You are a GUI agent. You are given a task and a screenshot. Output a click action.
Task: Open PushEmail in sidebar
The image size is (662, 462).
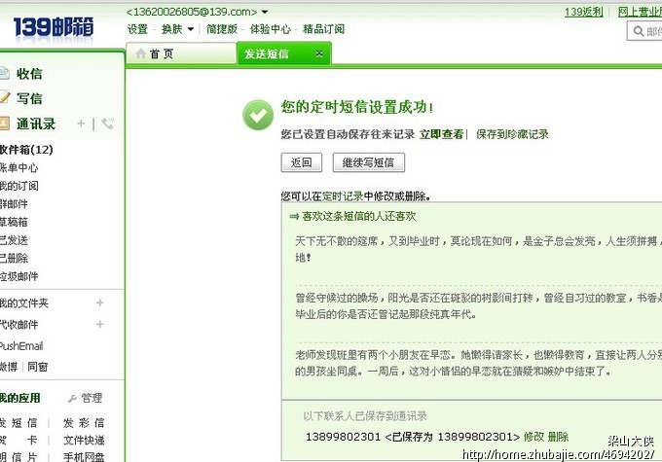(21, 346)
